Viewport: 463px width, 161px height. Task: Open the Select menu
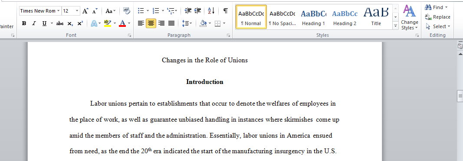(438, 26)
